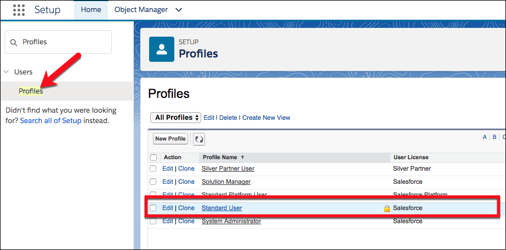Check the Silver Partner User row checkbox

(153, 168)
